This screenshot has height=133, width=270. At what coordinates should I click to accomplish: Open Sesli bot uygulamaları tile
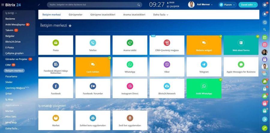pos(130,120)
